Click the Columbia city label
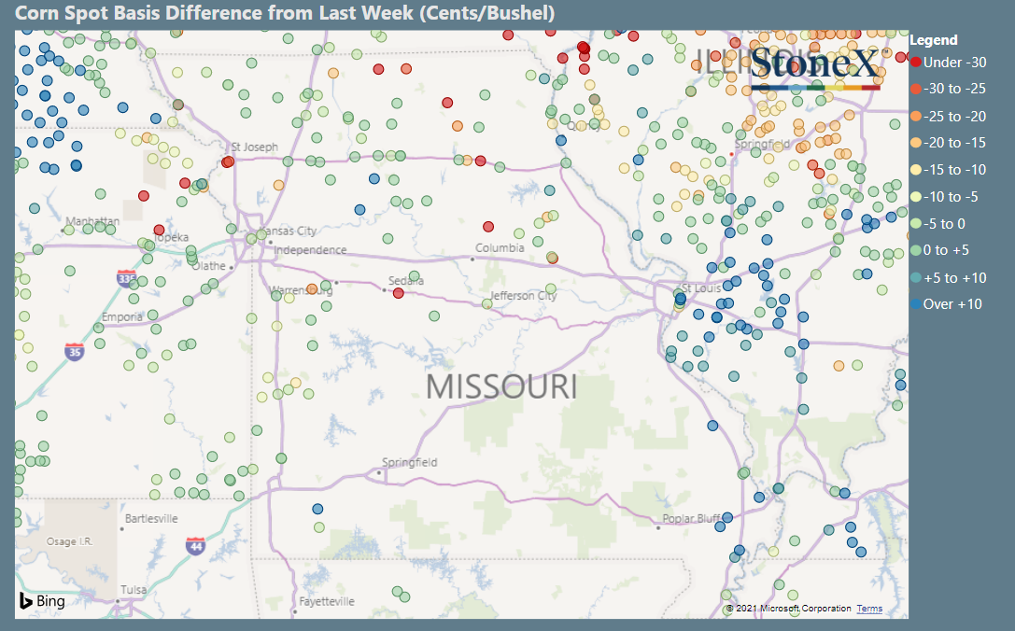Screen dimensions: 1015x631 (x=500, y=248)
